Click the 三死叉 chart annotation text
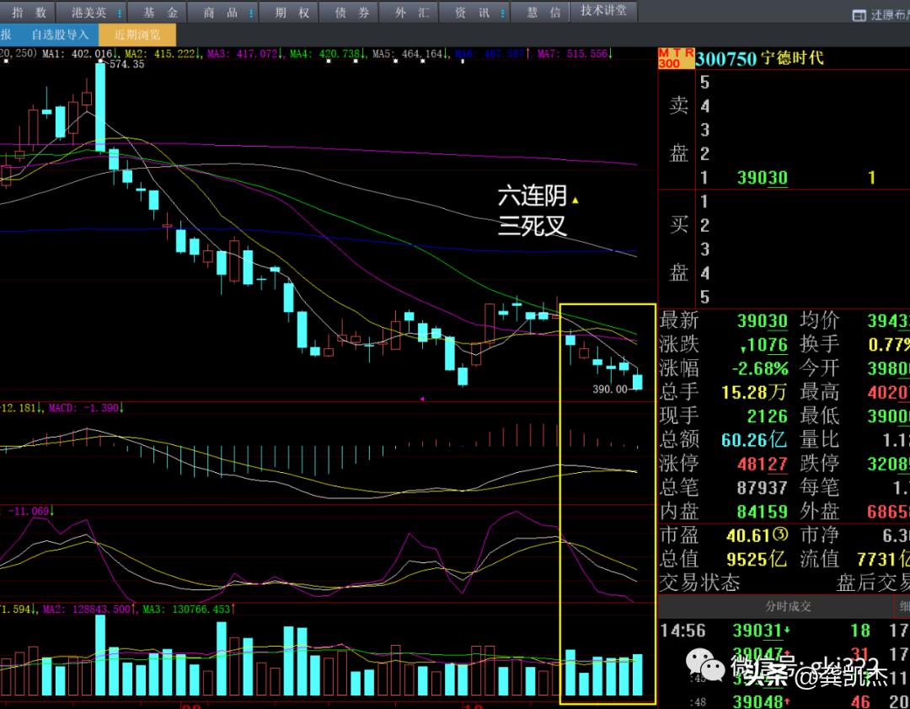 point(533,226)
